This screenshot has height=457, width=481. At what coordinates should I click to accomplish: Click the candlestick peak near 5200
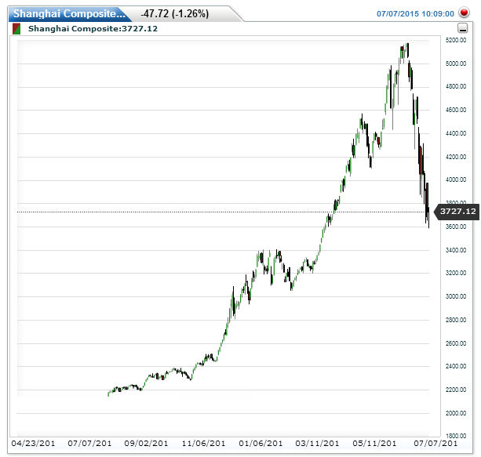pos(407,50)
